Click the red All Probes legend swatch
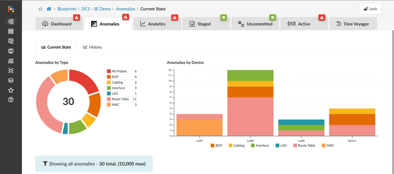Screen dimensions: 394x174 [x=109, y=71]
